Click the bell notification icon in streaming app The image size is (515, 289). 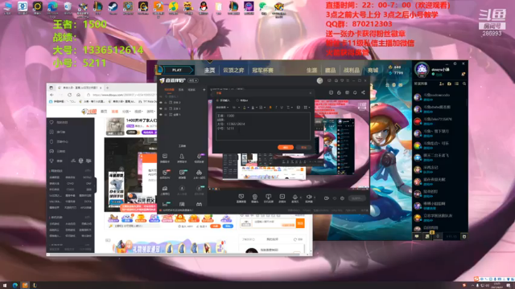pos(355,93)
